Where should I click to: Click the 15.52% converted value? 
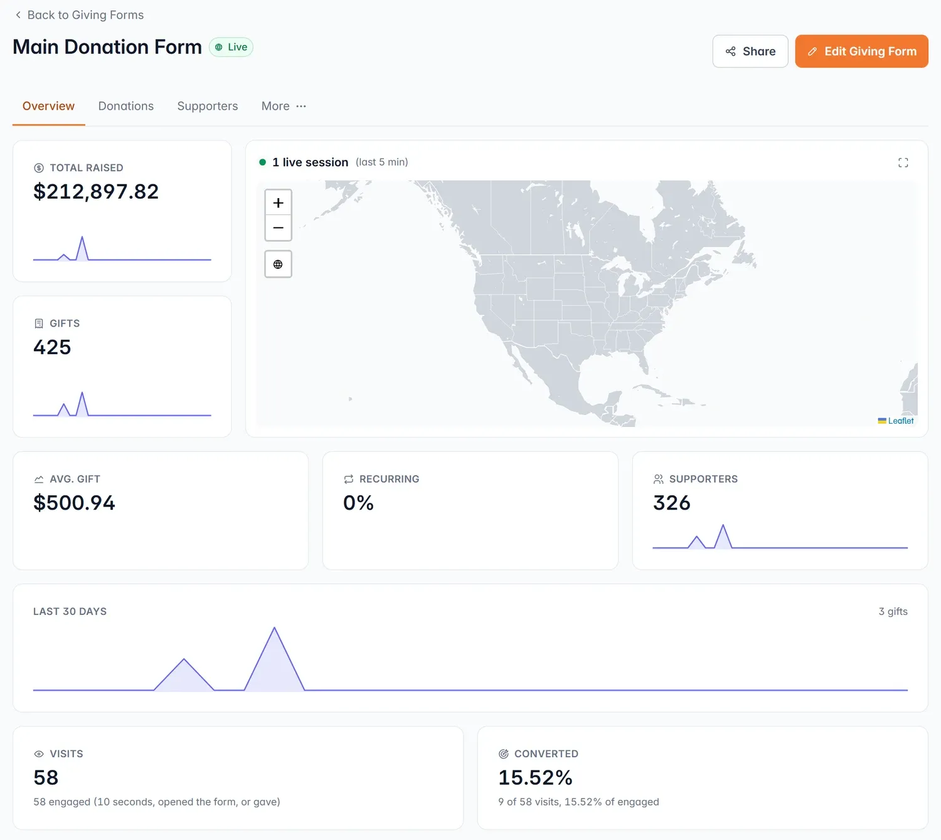[x=535, y=778]
